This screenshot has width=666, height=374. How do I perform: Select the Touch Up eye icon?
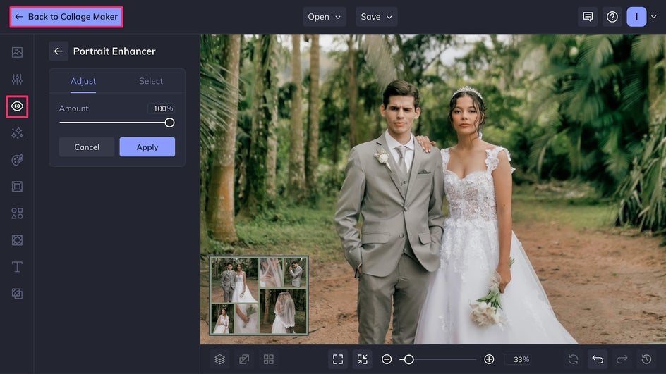[x=17, y=106]
